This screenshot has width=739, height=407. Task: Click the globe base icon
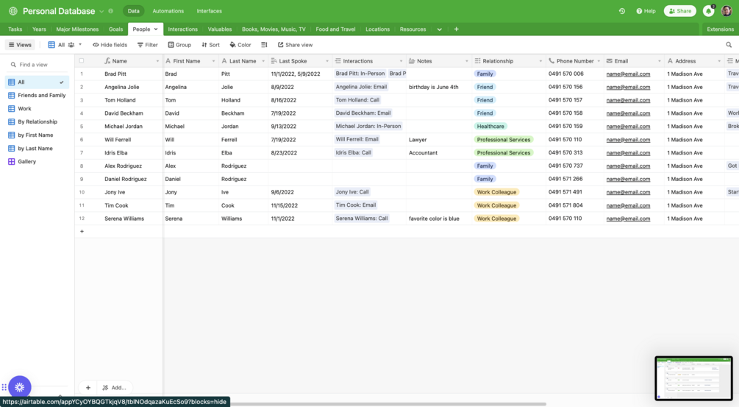(13, 11)
